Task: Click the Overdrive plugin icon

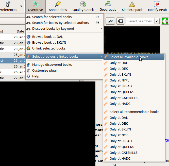Action: pos(36,4)
